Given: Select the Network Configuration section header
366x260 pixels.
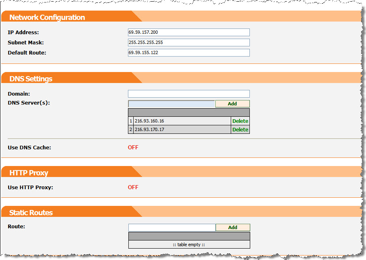Looking at the screenshot, I should tap(47, 17).
